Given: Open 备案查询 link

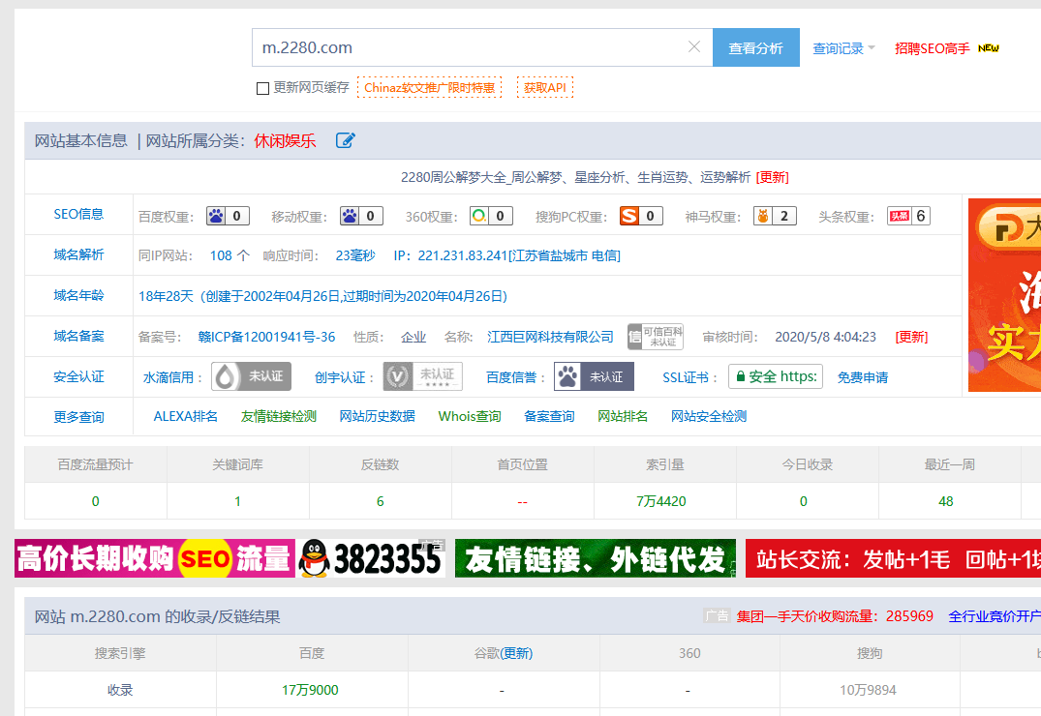Looking at the screenshot, I should [549, 416].
